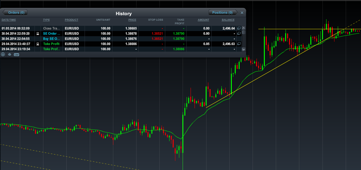The image size is (361, 170).
Task: Click the UNITS/AMT column header
Action: 103,20
